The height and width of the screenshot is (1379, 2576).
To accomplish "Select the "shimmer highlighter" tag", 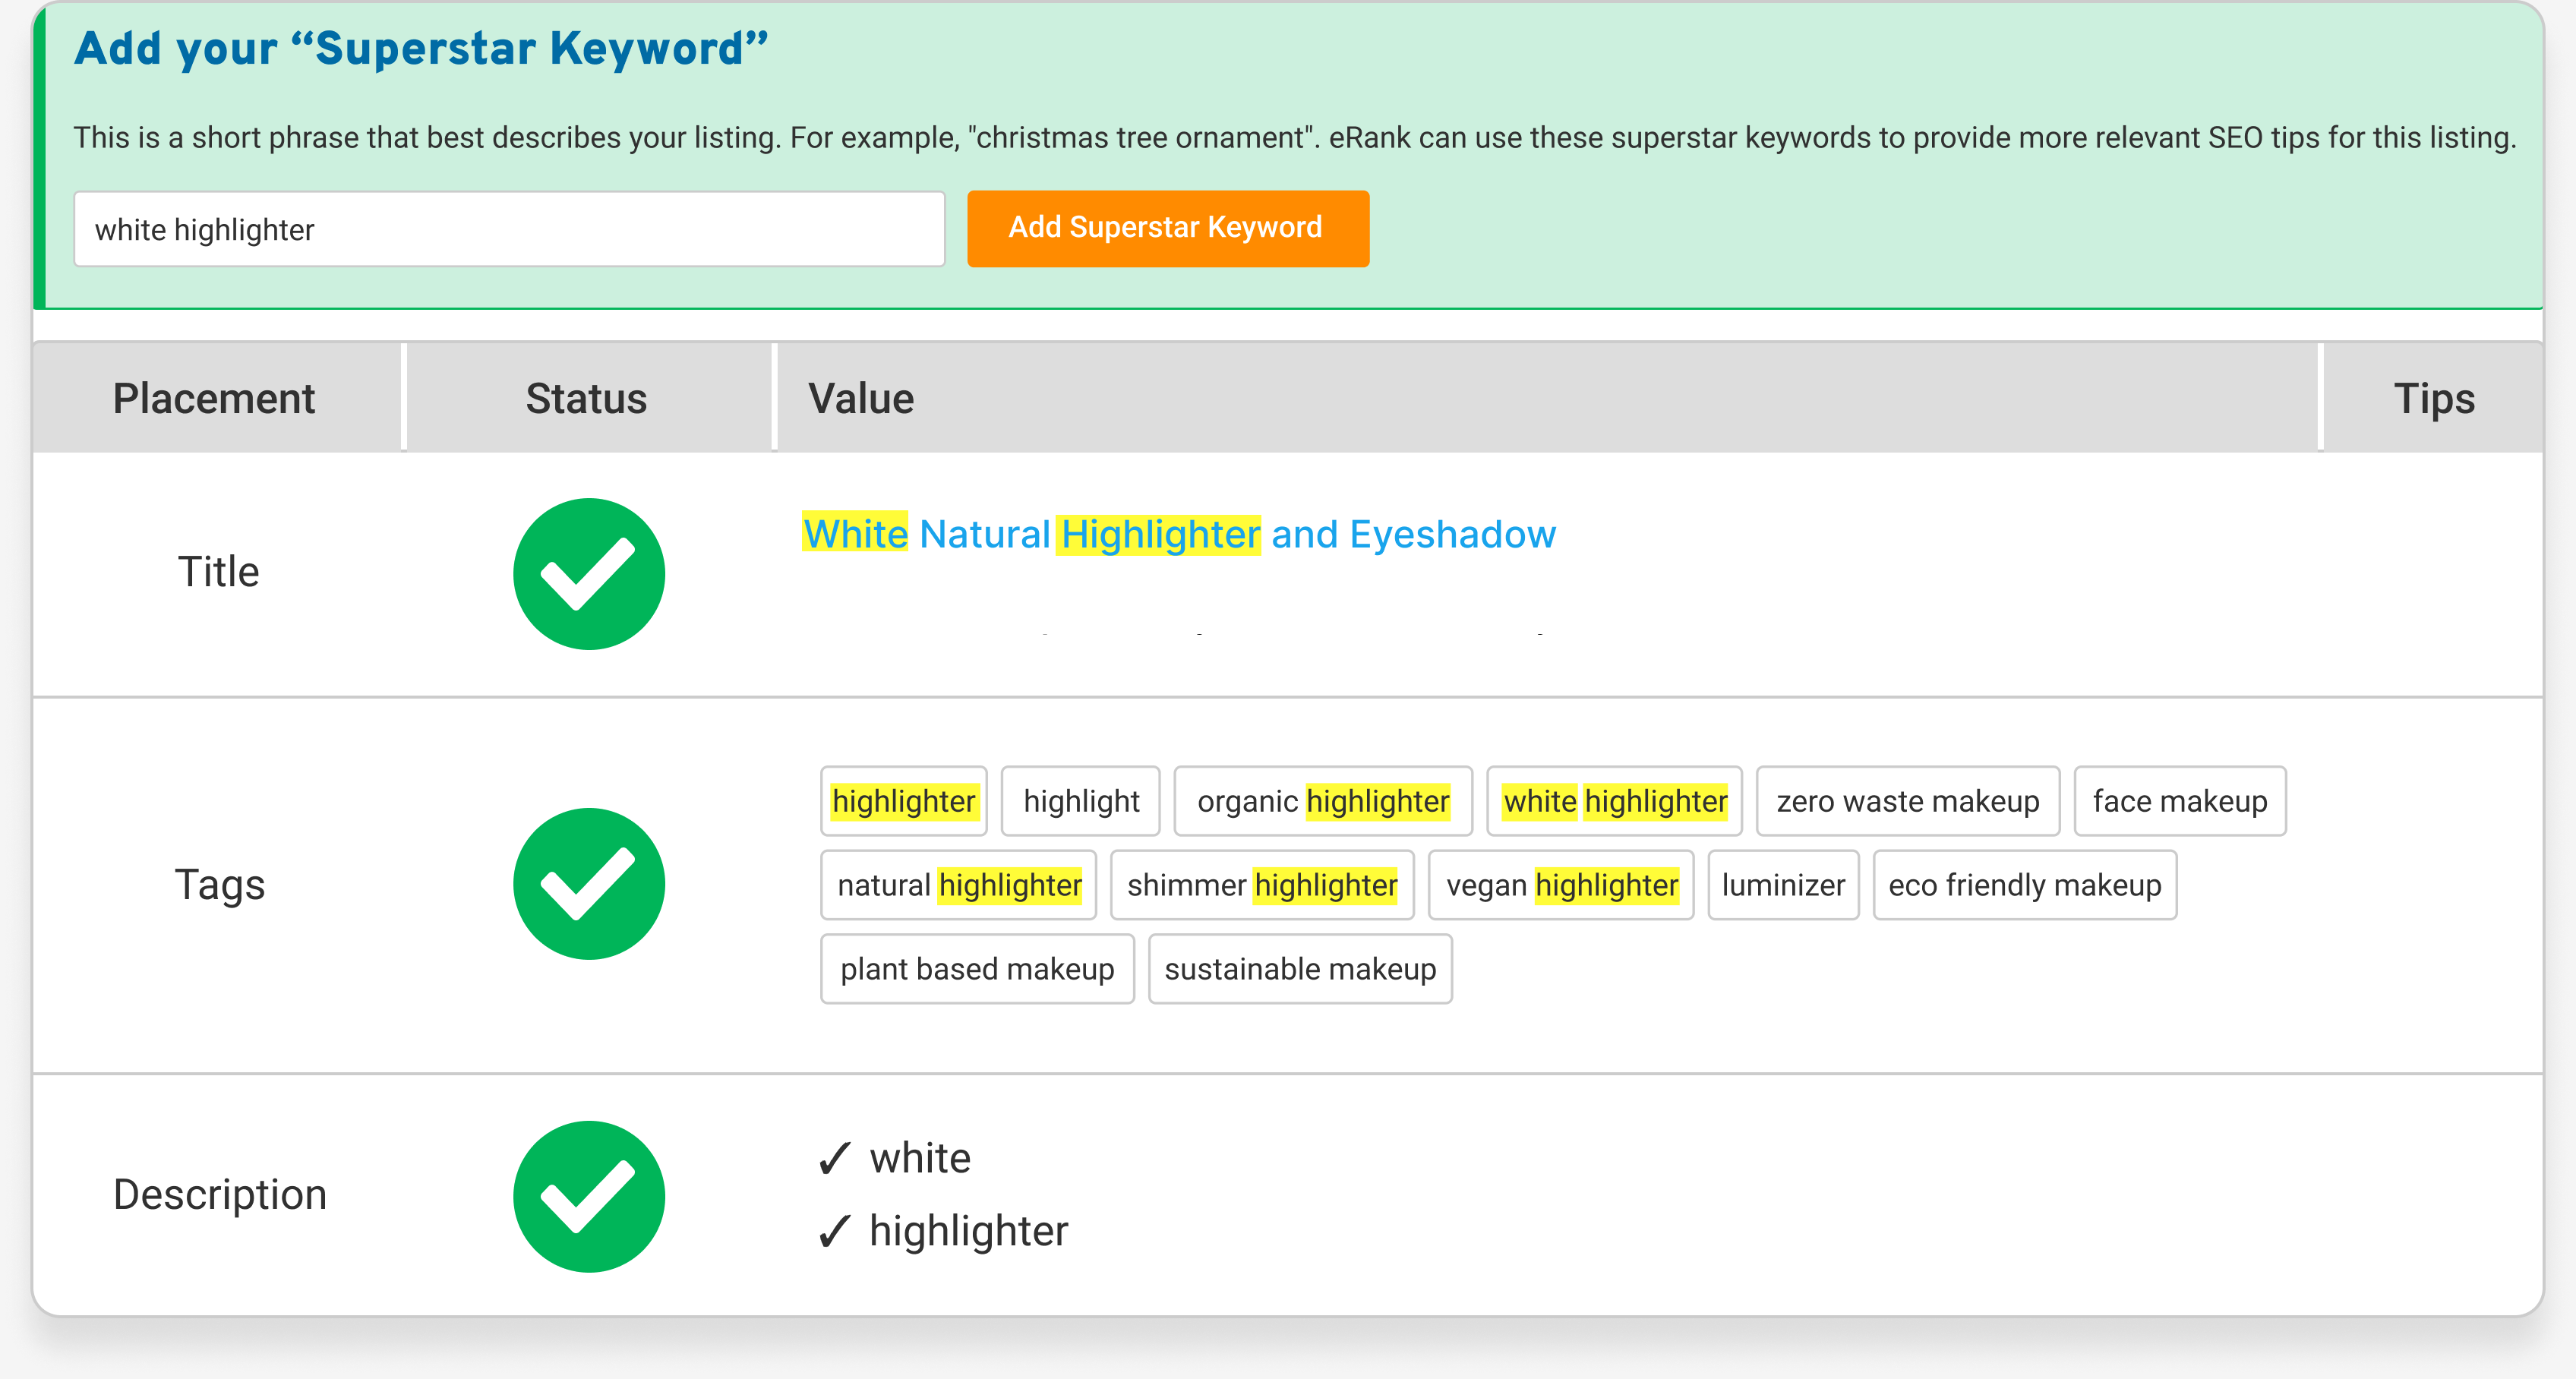I will [x=1262, y=885].
